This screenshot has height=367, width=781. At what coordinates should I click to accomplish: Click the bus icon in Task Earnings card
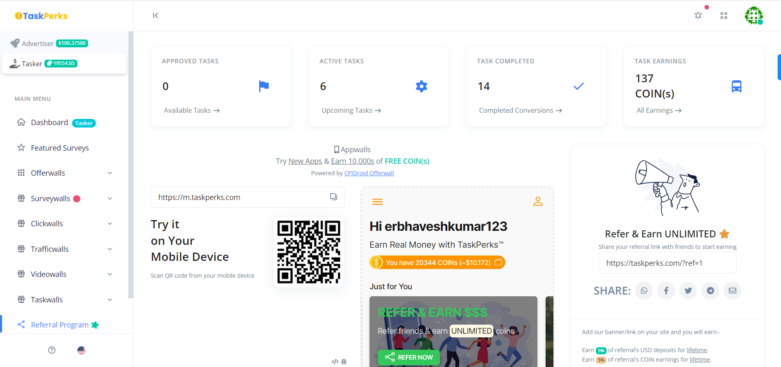[737, 86]
